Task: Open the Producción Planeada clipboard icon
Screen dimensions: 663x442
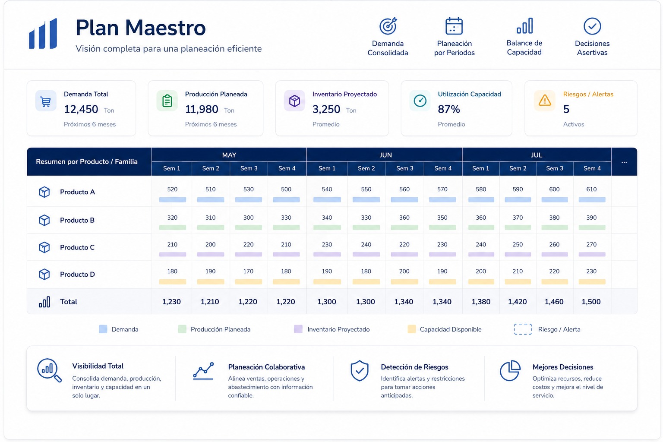Action: 167,101
